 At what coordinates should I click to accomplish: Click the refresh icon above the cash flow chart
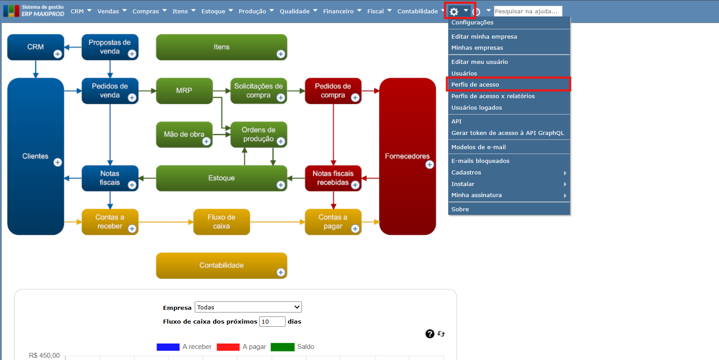441,334
